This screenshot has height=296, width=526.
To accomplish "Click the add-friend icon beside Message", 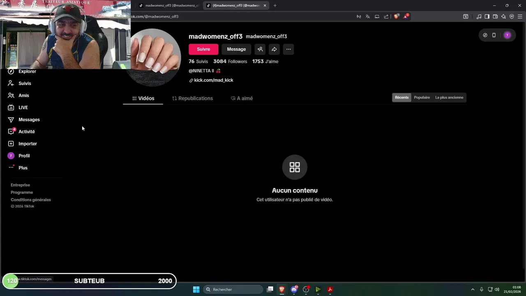I will tap(260, 49).
